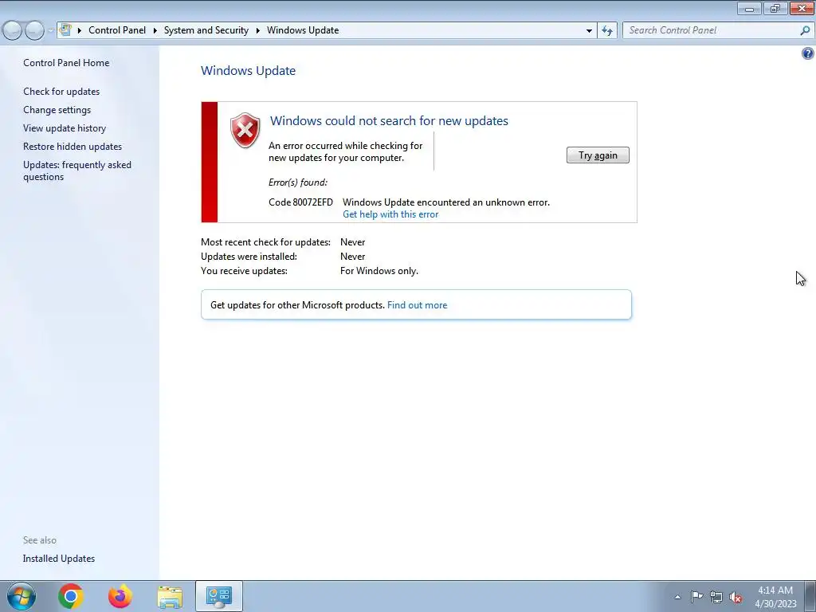Open Updates: frequently asked questions
816x612 pixels.
77,171
